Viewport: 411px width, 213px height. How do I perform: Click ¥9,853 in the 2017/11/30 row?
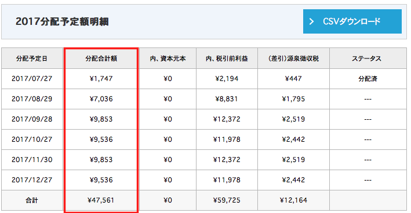101,160
